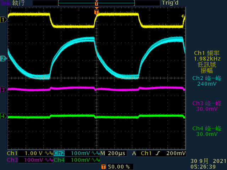Click the Ch3 peak-to-peak 30.0mV value
Screen dimensions: 227x170
click(x=207, y=109)
